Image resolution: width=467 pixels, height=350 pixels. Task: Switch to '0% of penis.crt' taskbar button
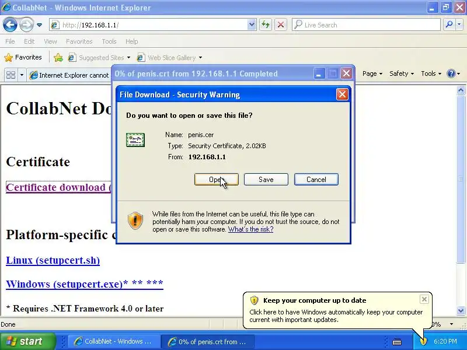pos(208,342)
